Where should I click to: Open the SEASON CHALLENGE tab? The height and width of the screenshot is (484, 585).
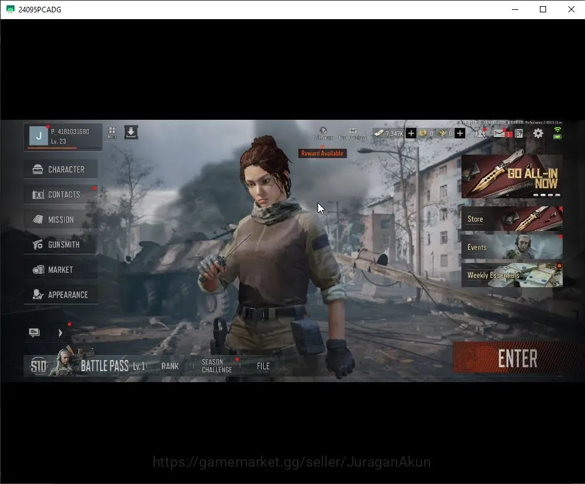click(217, 366)
